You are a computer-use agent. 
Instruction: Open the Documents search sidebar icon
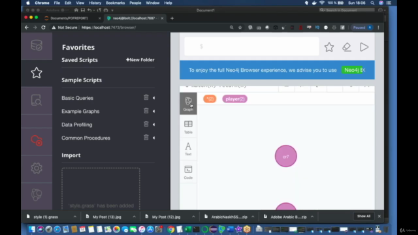(37, 100)
